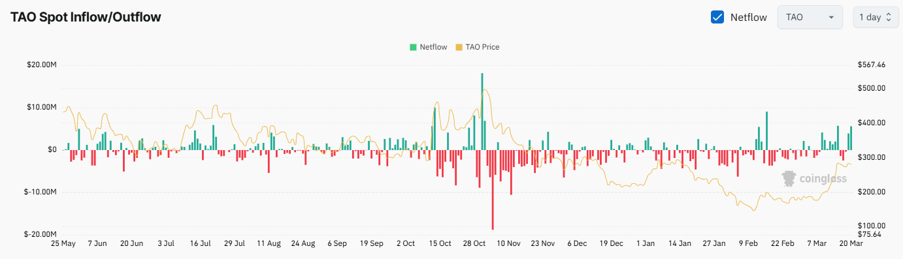The width and height of the screenshot is (903, 259).
Task: Click the 6 Sep date label
Action: [x=337, y=243]
